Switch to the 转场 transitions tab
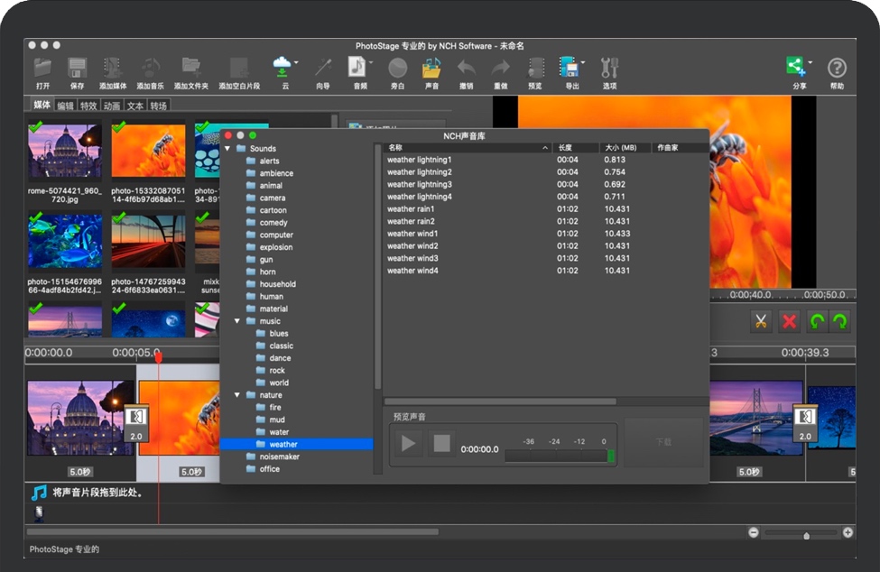Viewport: 880px width, 572px height. point(159,106)
